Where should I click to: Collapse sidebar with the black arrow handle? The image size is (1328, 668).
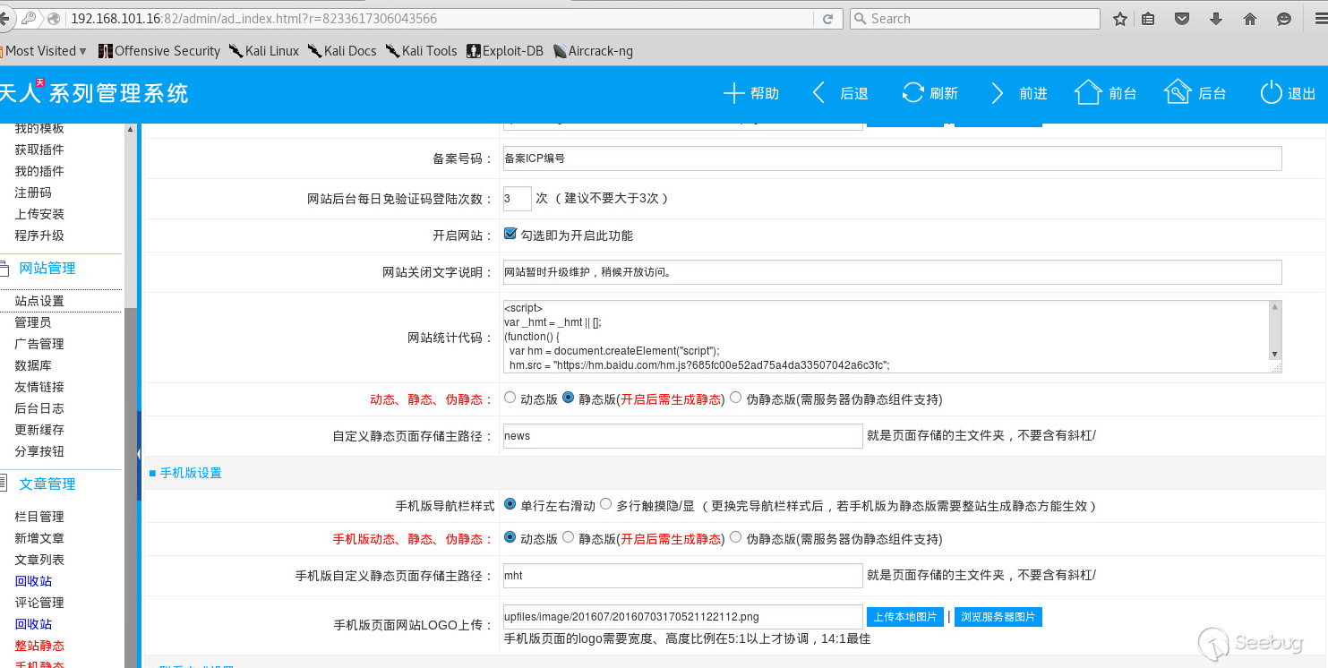(x=139, y=455)
